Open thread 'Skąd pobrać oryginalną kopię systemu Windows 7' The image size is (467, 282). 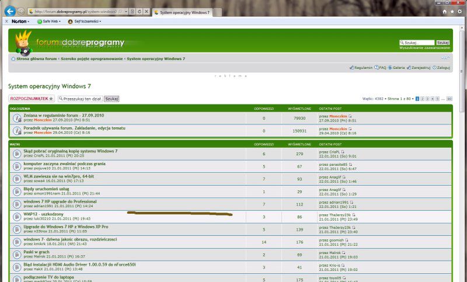tap(71, 151)
